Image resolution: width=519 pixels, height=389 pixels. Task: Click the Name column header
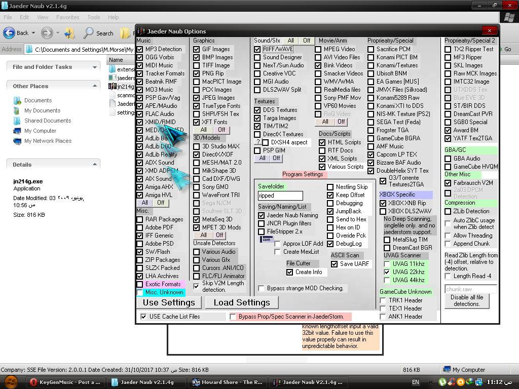coord(121,60)
